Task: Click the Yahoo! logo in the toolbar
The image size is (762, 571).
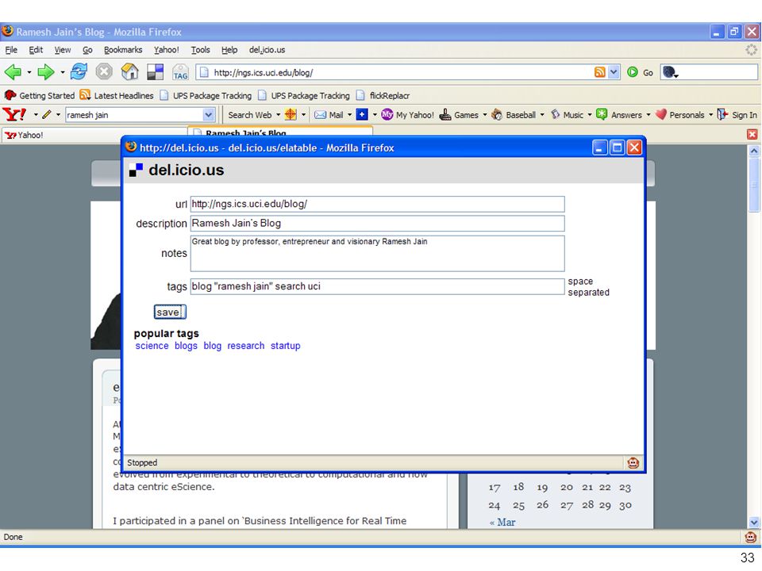Action: 14,114
